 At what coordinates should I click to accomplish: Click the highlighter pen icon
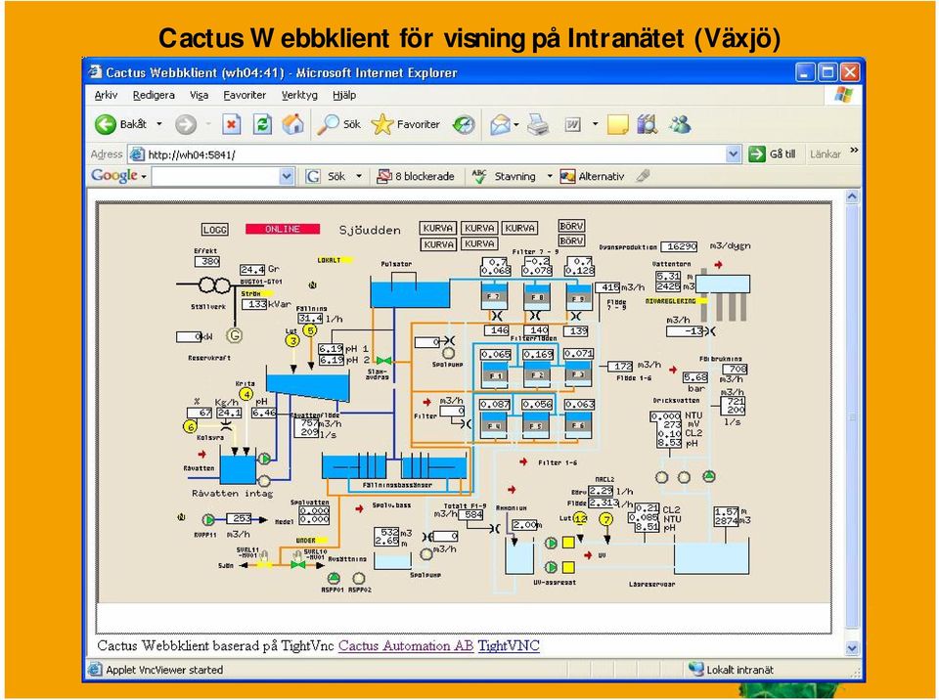643,176
